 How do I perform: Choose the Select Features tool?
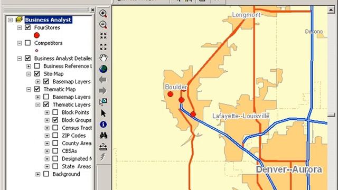[x=103, y=102]
